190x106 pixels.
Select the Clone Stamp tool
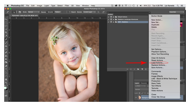pos(6,46)
